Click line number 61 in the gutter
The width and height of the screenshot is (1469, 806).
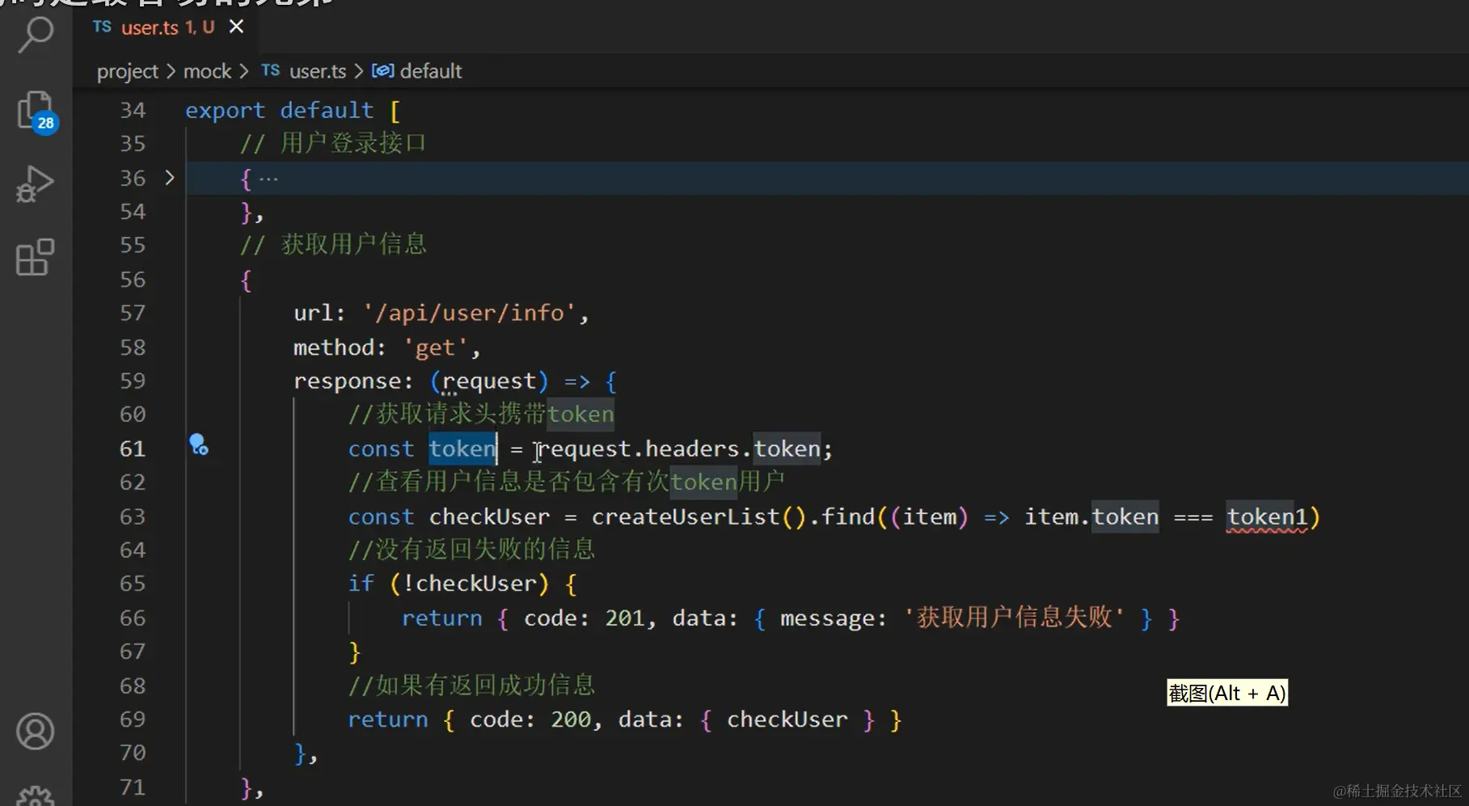[x=133, y=449]
